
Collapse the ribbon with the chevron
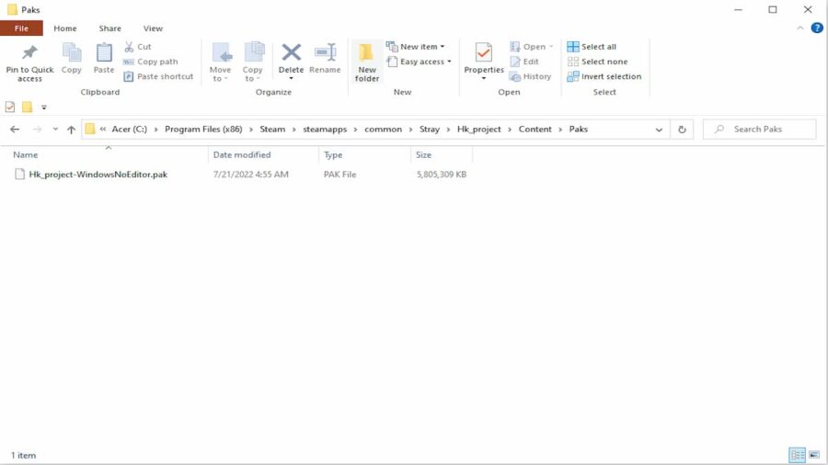800,28
